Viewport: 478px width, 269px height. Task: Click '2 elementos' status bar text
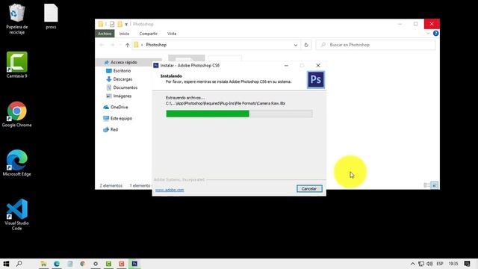tap(111, 185)
